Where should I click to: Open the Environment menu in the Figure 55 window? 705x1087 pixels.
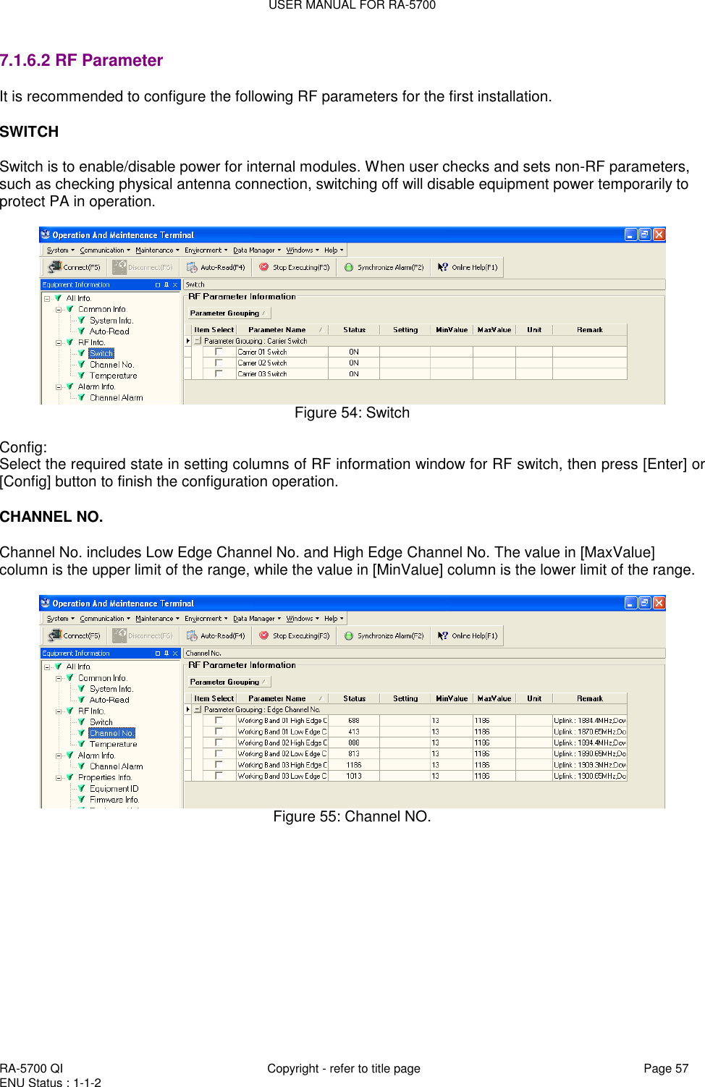pos(206,618)
